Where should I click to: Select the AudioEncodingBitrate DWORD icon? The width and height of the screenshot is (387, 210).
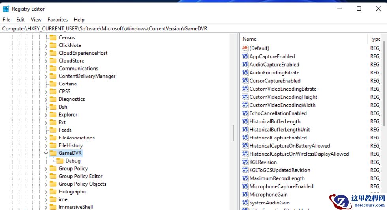245,72
